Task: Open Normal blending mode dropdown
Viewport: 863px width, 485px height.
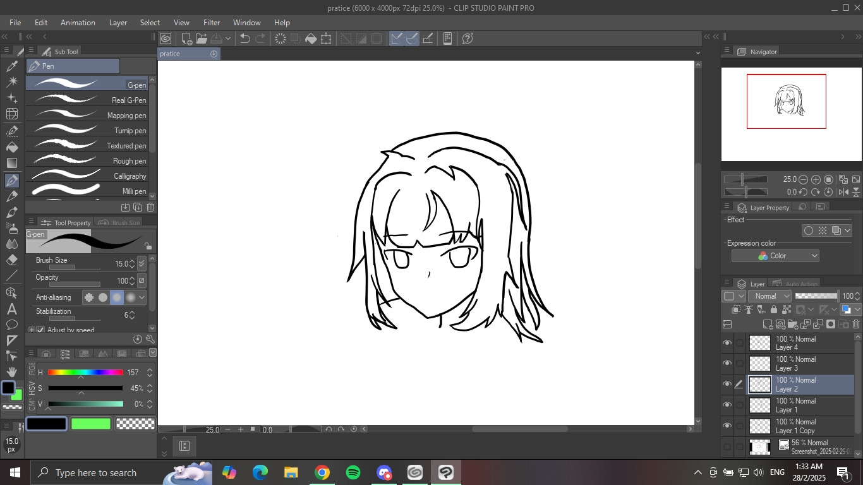Action: tap(769, 296)
